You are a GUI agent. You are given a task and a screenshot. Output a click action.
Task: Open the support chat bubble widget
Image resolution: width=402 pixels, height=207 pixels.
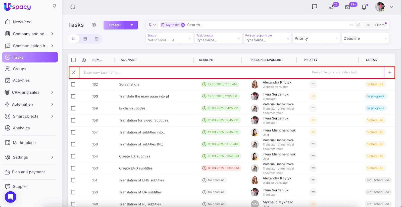[x=11, y=197]
